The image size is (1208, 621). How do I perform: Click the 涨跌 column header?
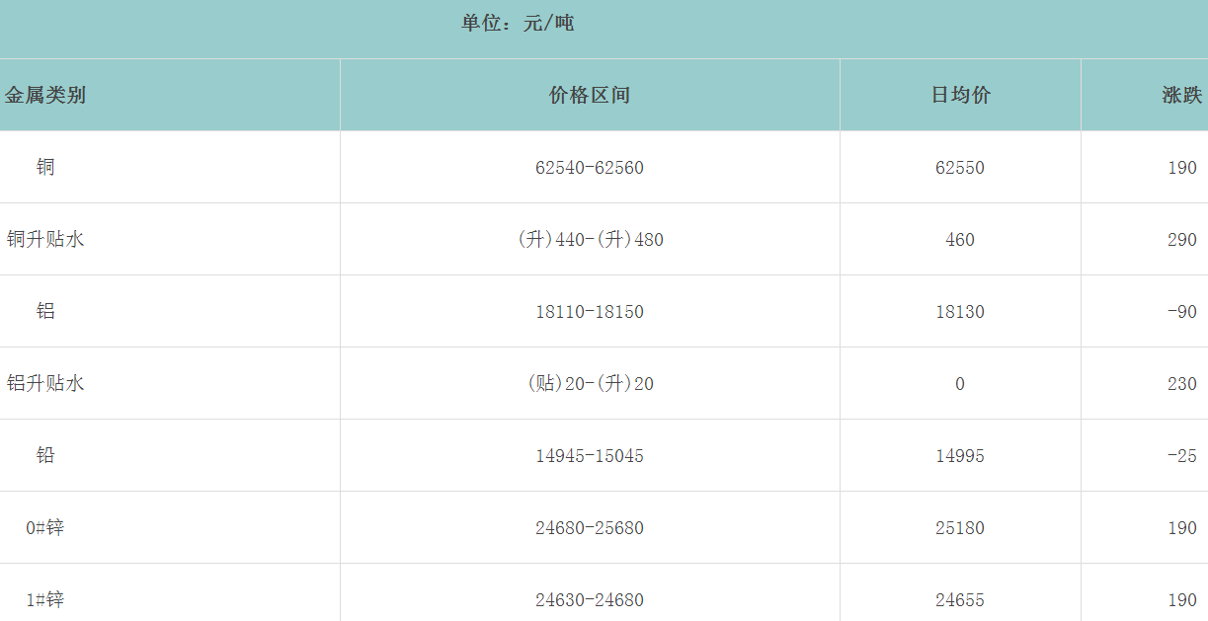click(x=1181, y=96)
